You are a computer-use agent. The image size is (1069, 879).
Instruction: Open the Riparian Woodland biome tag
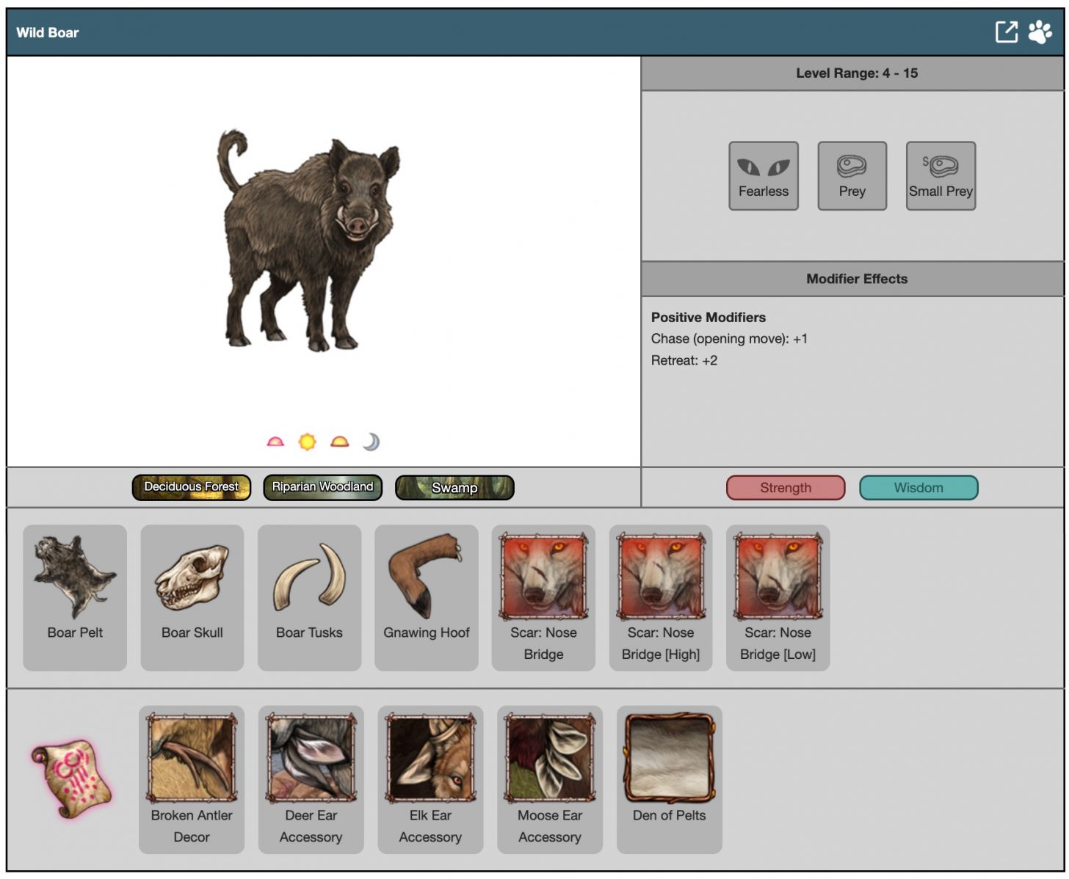point(322,487)
